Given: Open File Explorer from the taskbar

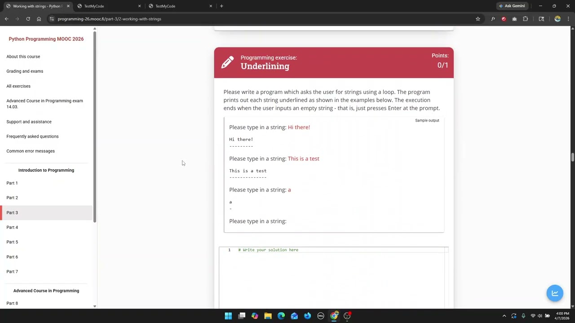Looking at the screenshot, I should tap(268, 316).
